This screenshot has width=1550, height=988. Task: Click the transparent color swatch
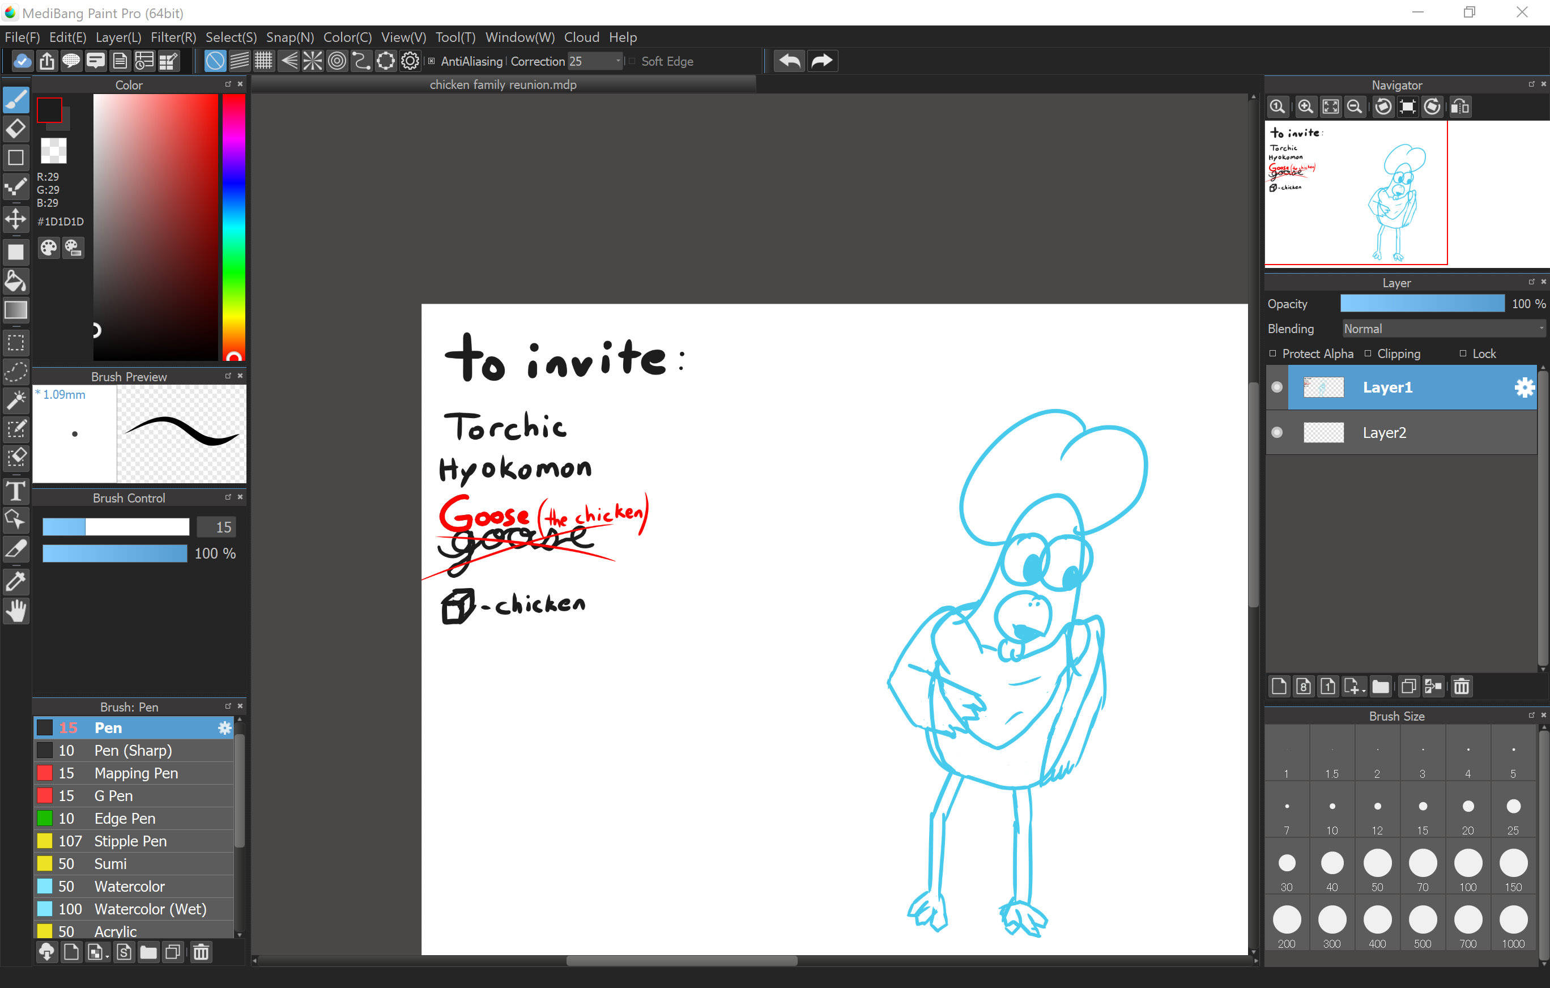53,151
